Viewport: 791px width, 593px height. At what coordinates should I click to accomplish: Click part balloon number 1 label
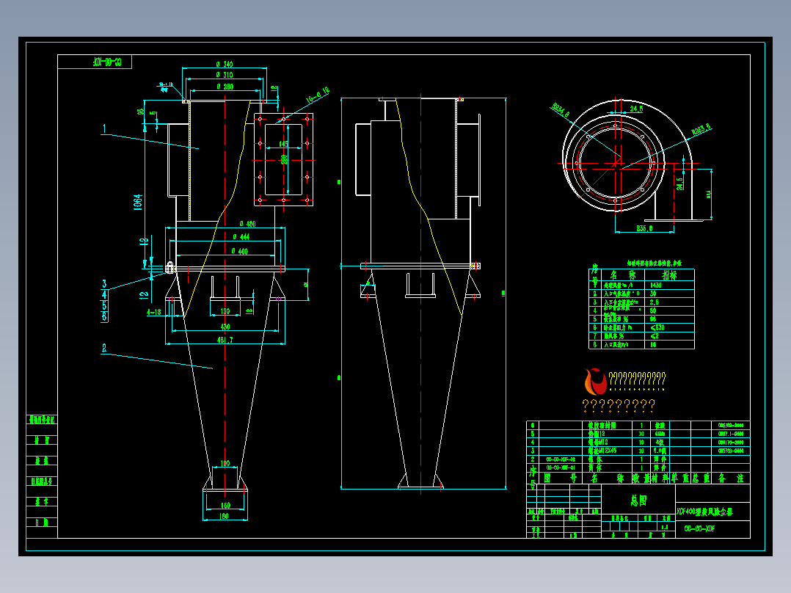(x=104, y=128)
